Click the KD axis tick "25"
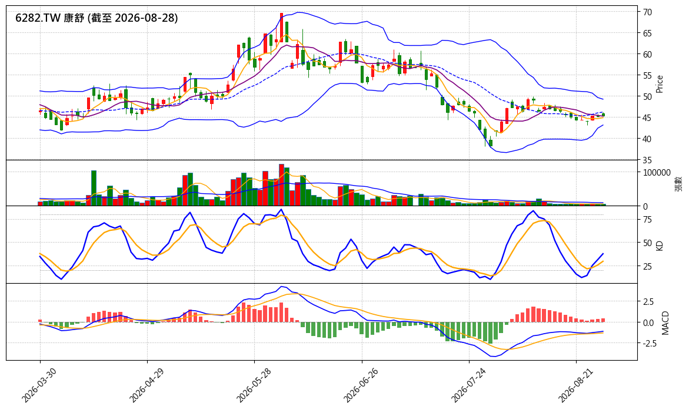The height and width of the screenshot is (410, 689). [x=648, y=267]
